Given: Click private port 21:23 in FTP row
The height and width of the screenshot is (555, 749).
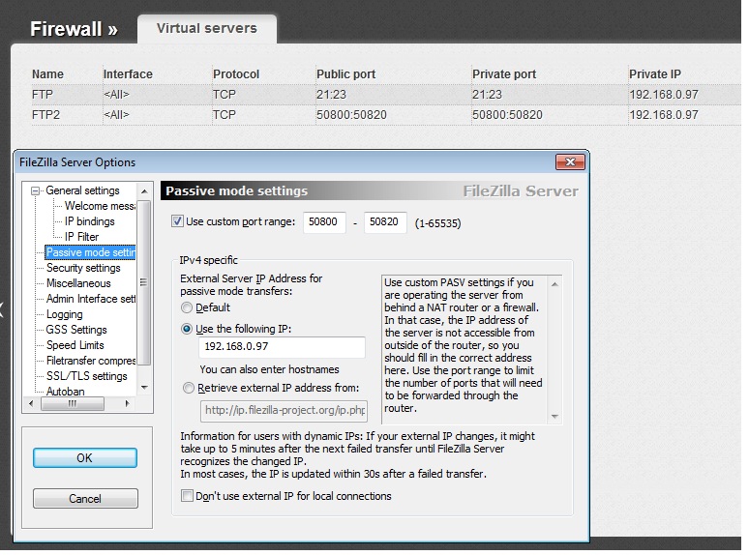Looking at the screenshot, I should [x=487, y=95].
